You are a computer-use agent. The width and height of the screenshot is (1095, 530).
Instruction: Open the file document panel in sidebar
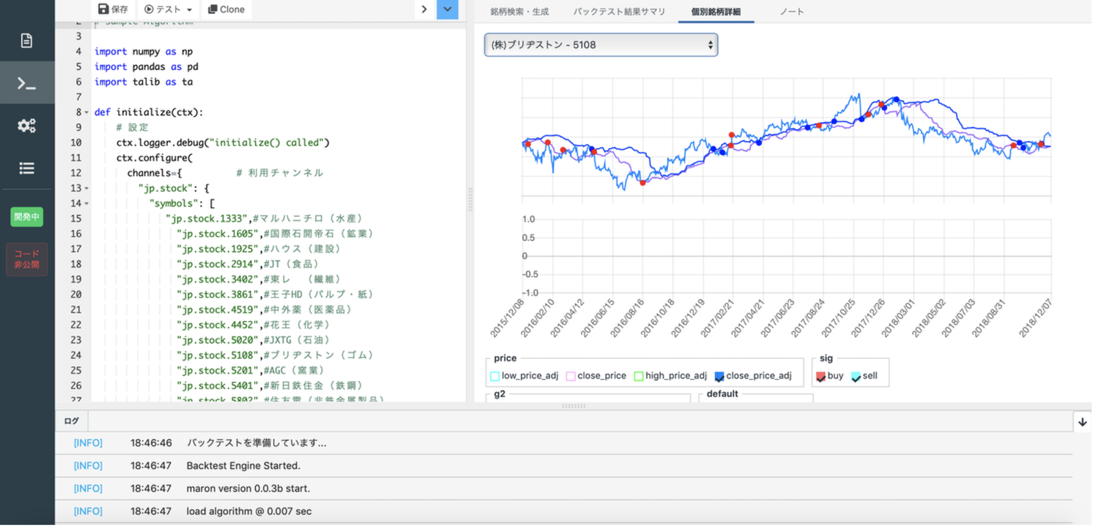coord(27,40)
